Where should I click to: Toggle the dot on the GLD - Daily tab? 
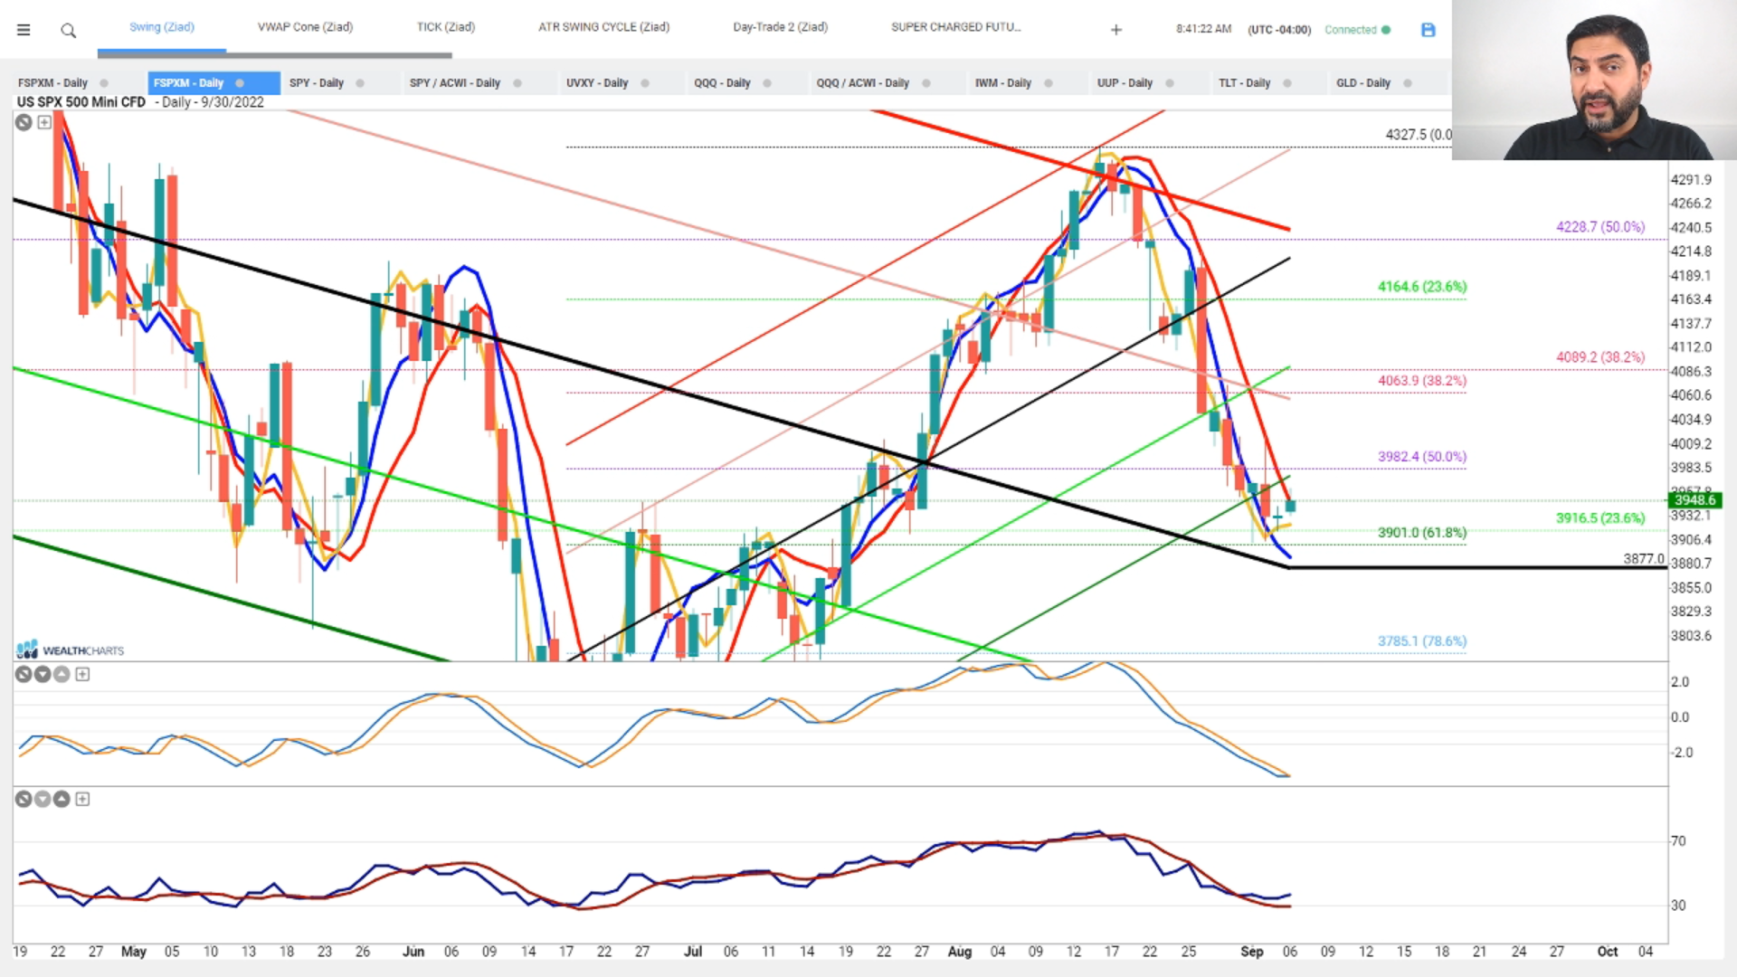[1408, 83]
